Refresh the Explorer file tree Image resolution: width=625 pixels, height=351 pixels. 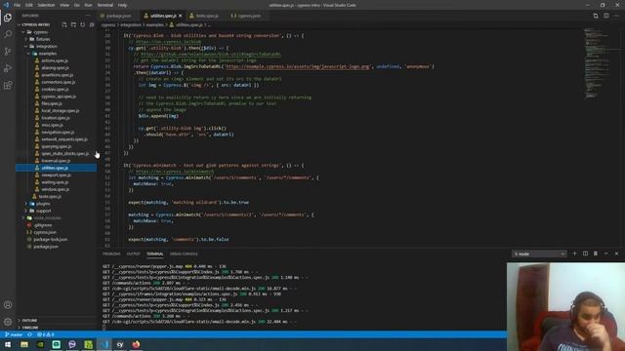pos(82,24)
